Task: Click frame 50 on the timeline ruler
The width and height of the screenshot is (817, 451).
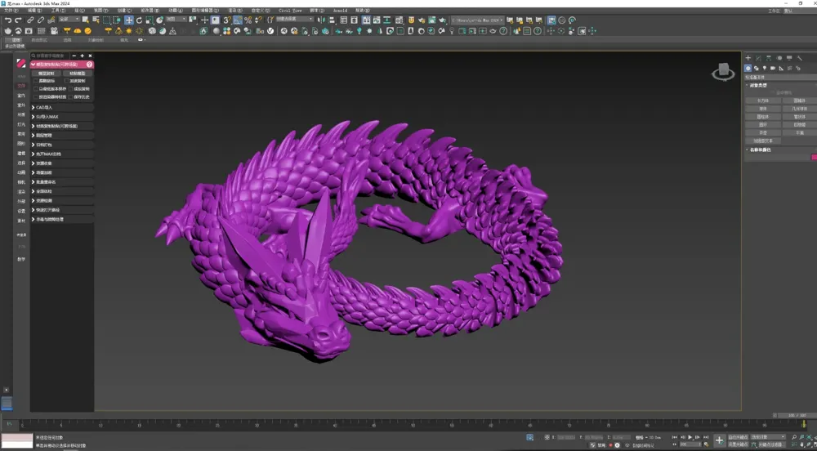Action: tap(413, 425)
